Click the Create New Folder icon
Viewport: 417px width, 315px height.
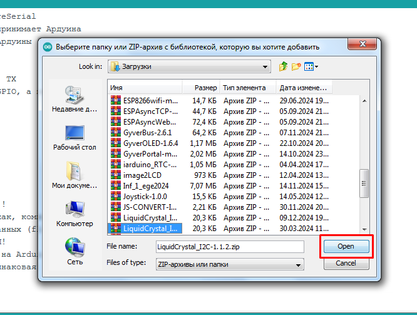coord(296,66)
